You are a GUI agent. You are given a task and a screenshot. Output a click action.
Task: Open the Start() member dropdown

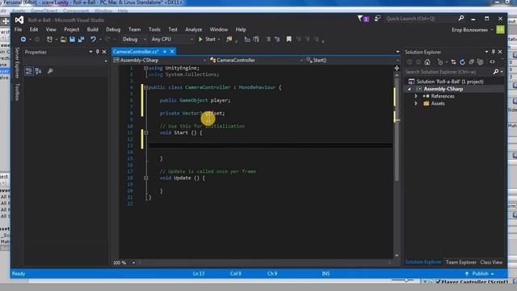tap(352, 60)
